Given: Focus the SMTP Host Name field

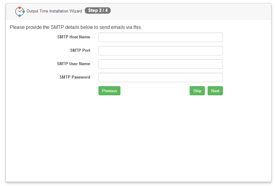Looking at the screenshot, I should point(160,37).
